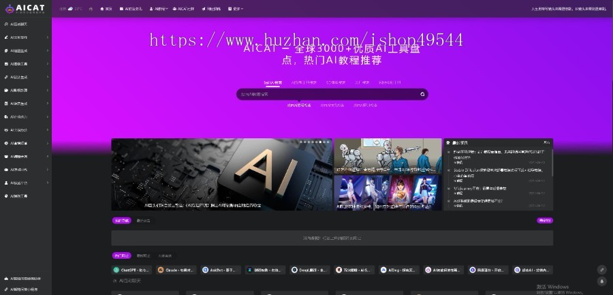
Task: Open the AIDog shortcut chip
Action: point(399,270)
